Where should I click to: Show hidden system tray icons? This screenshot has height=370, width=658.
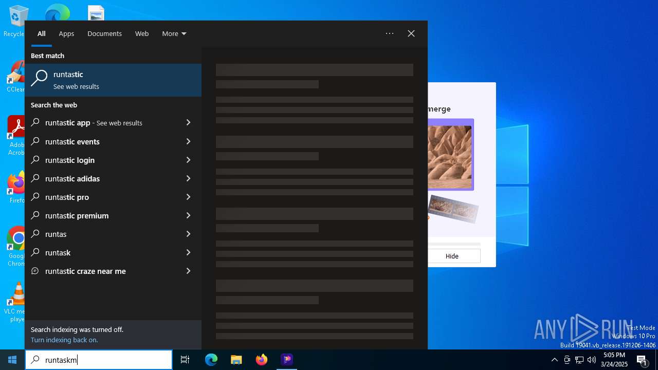(555, 360)
